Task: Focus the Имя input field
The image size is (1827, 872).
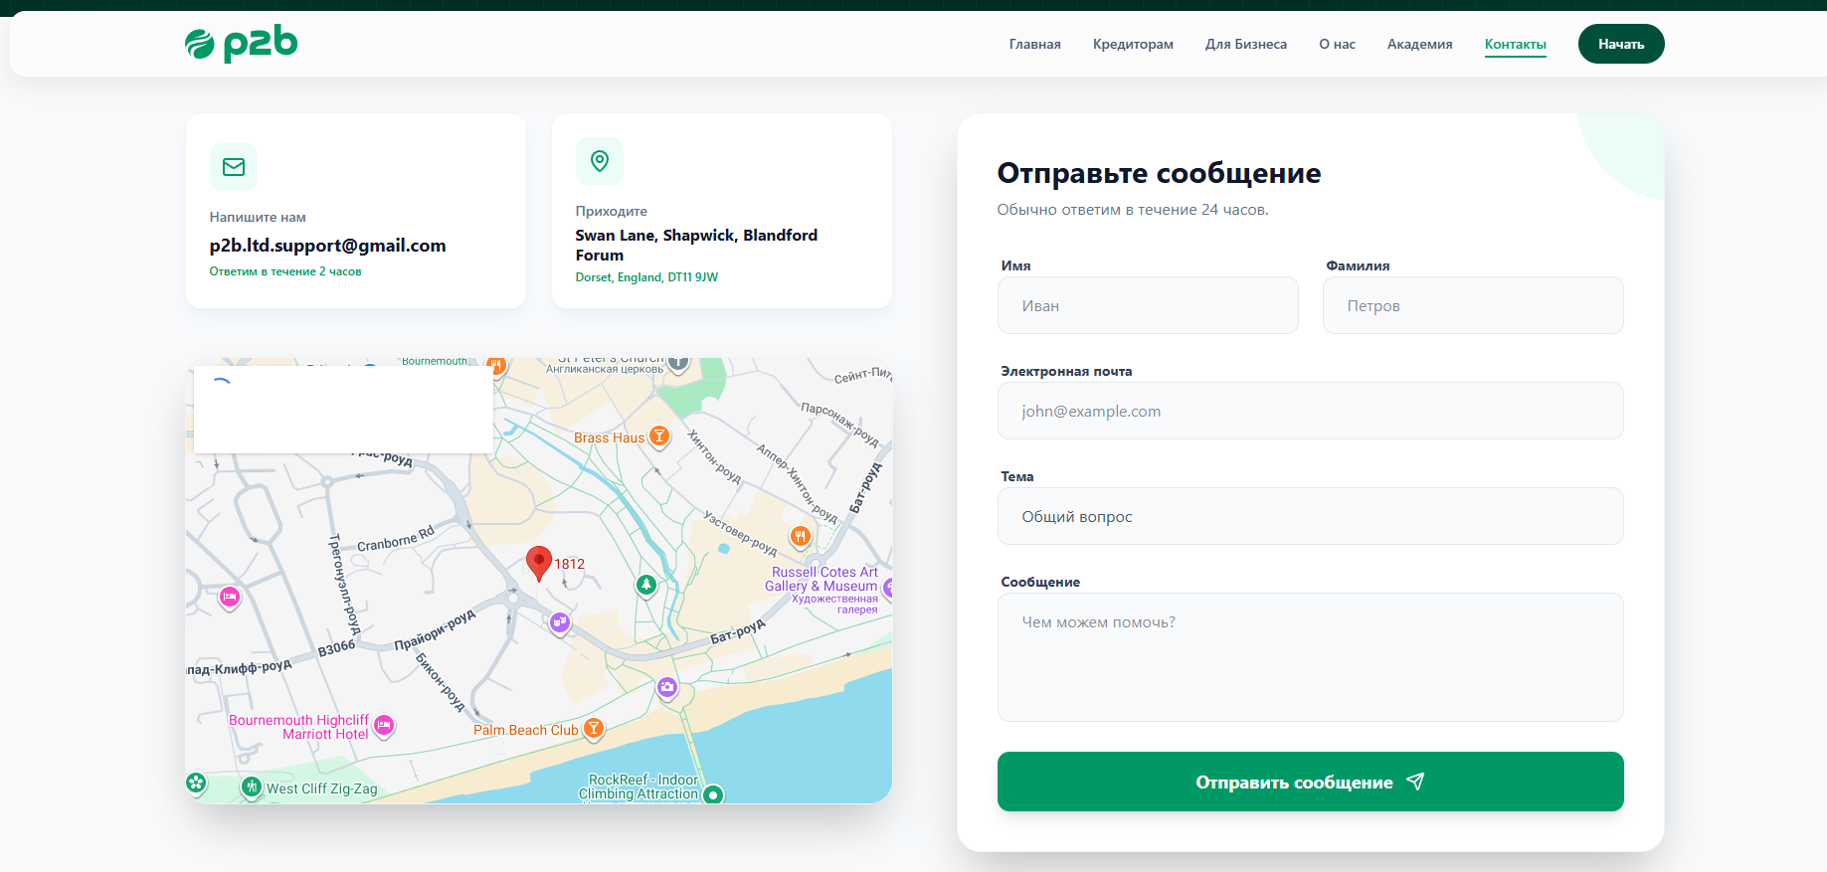Action: [x=1148, y=305]
